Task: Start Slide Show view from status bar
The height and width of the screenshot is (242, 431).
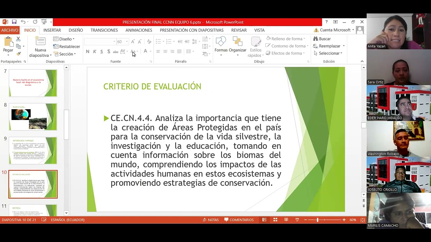Action: tap(297, 220)
